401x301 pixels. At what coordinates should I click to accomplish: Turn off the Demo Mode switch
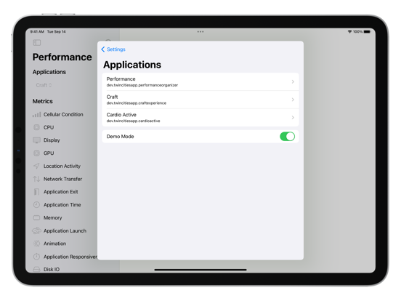287,137
